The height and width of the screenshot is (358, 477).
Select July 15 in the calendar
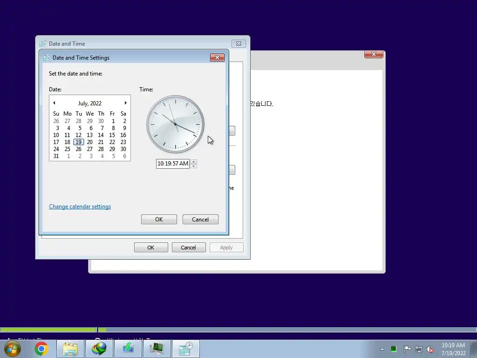coord(112,135)
